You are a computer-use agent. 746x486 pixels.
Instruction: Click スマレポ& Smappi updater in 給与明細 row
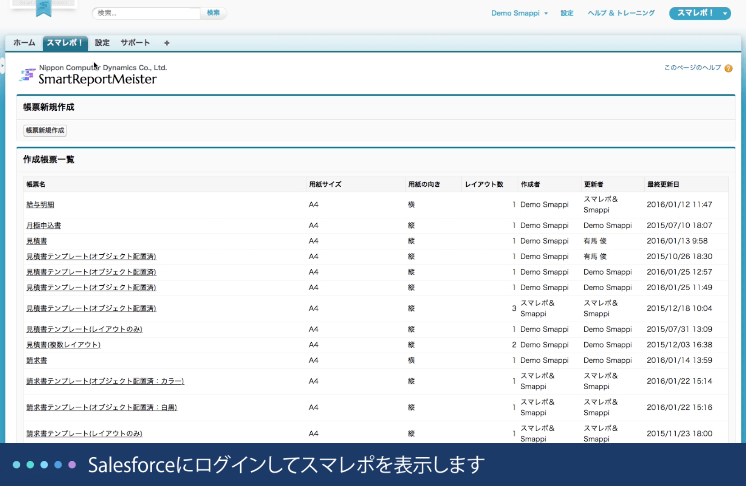click(x=600, y=205)
